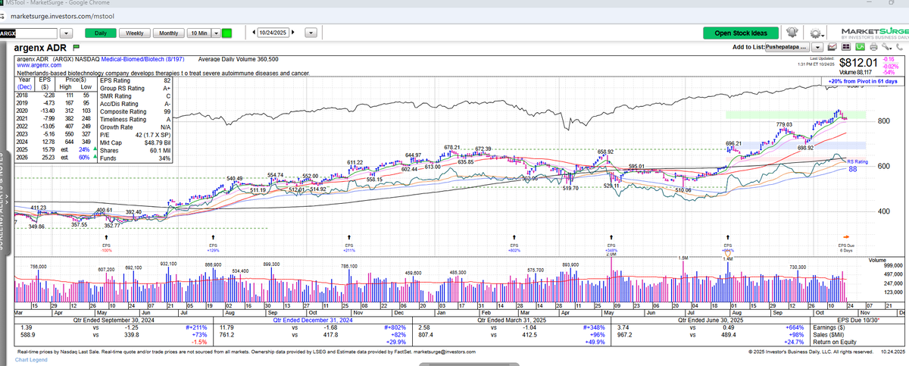Click the 1.4M volume spike label

tap(728, 259)
